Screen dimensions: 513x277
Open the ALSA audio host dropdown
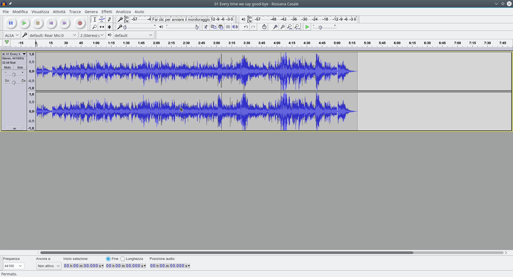click(x=12, y=35)
